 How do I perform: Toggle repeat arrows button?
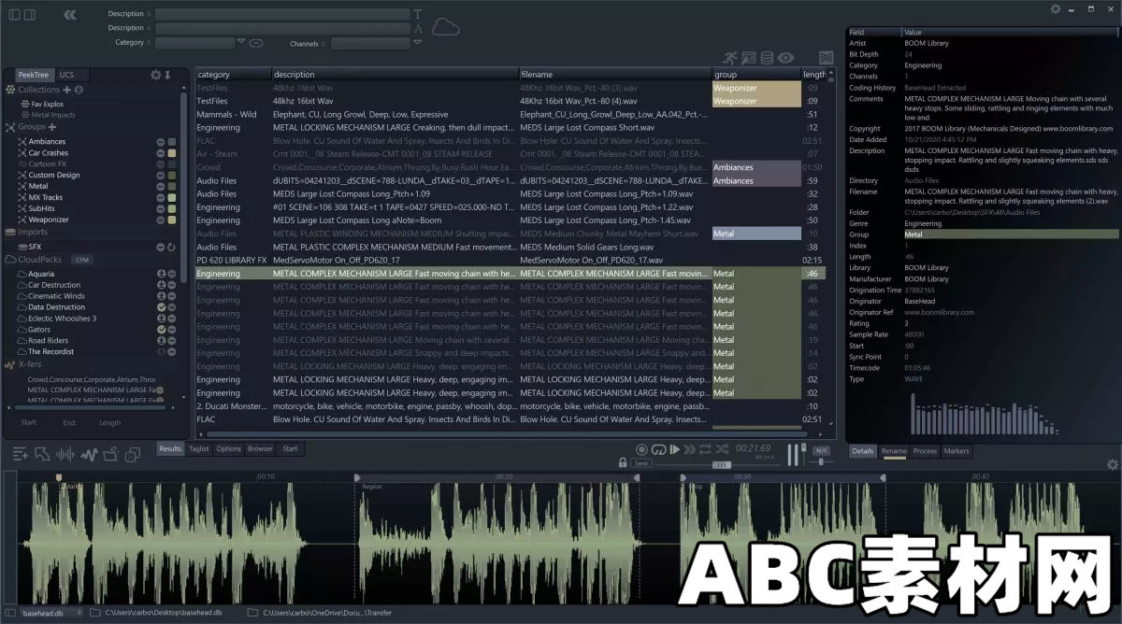point(705,449)
